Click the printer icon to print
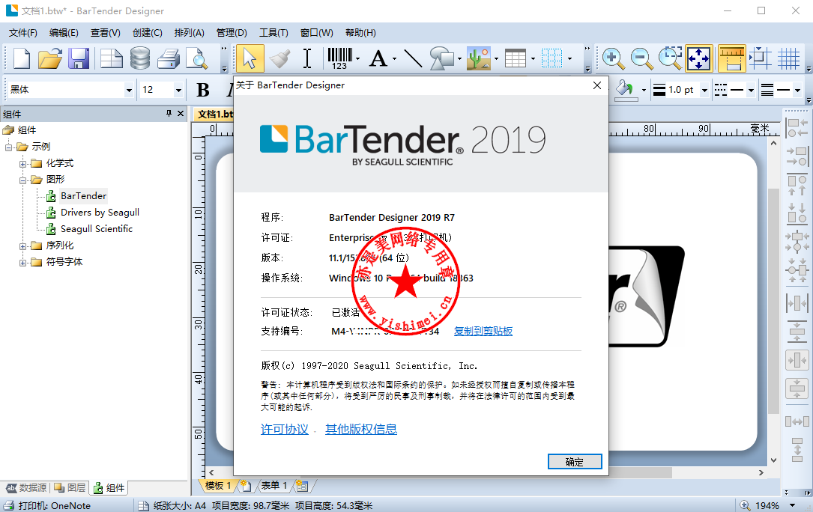813x512 pixels. (169, 58)
